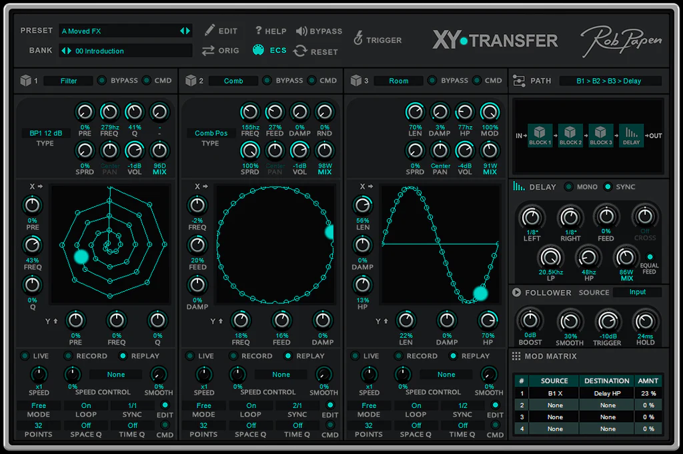Open block 2 Comb effect dropdown
The width and height of the screenshot is (683, 454).
[233, 81]
